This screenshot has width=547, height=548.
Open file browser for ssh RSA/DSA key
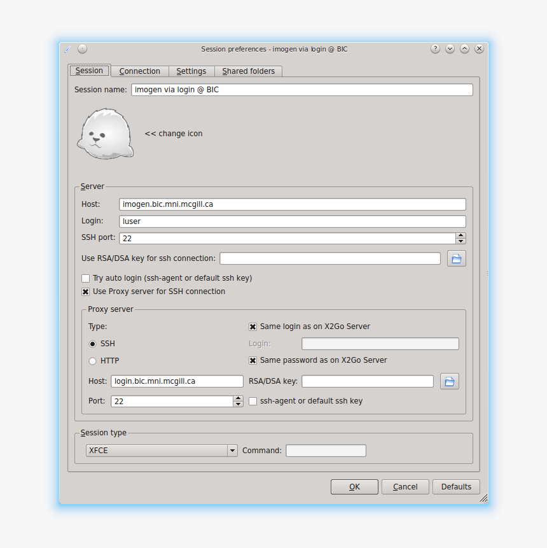pyautogui.click(x=456, y=258)
